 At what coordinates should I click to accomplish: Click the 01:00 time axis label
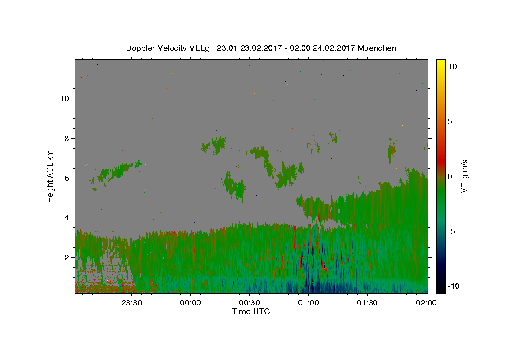point(309,303)
